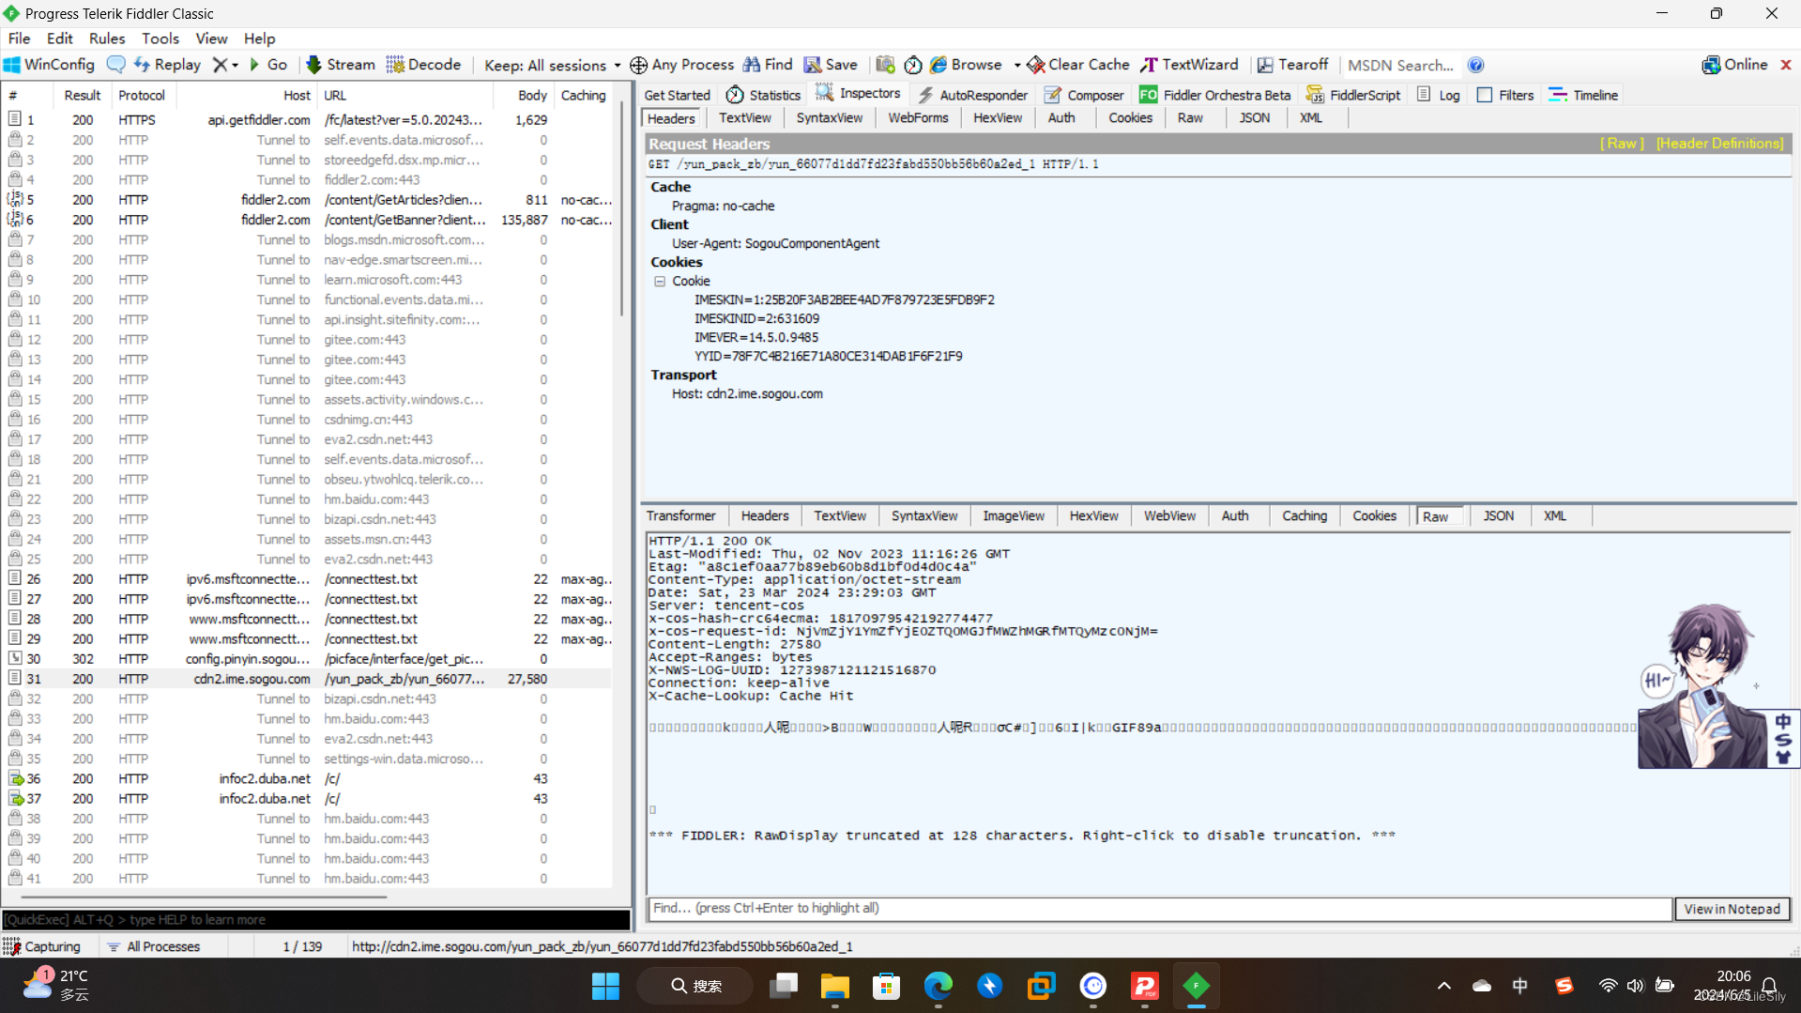Switch to the Statistics tab
The image size is (1801, 1013).
(763, 95)
